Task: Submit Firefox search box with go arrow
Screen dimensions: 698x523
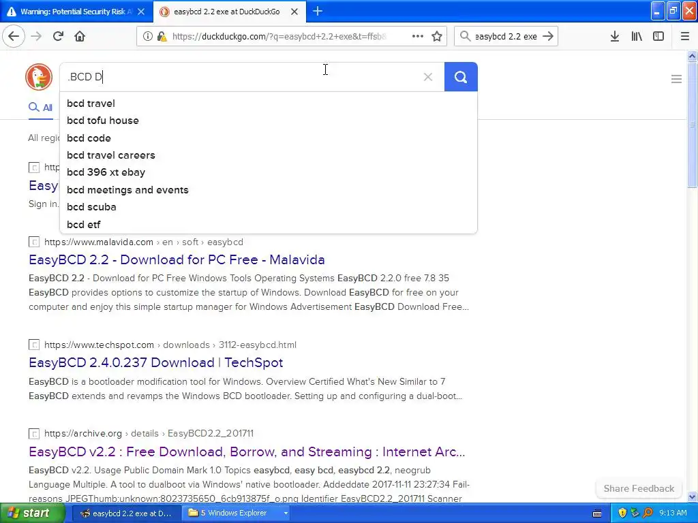Action: tap(549, 37)
